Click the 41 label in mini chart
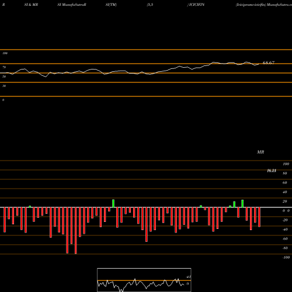 coord(189,277)
